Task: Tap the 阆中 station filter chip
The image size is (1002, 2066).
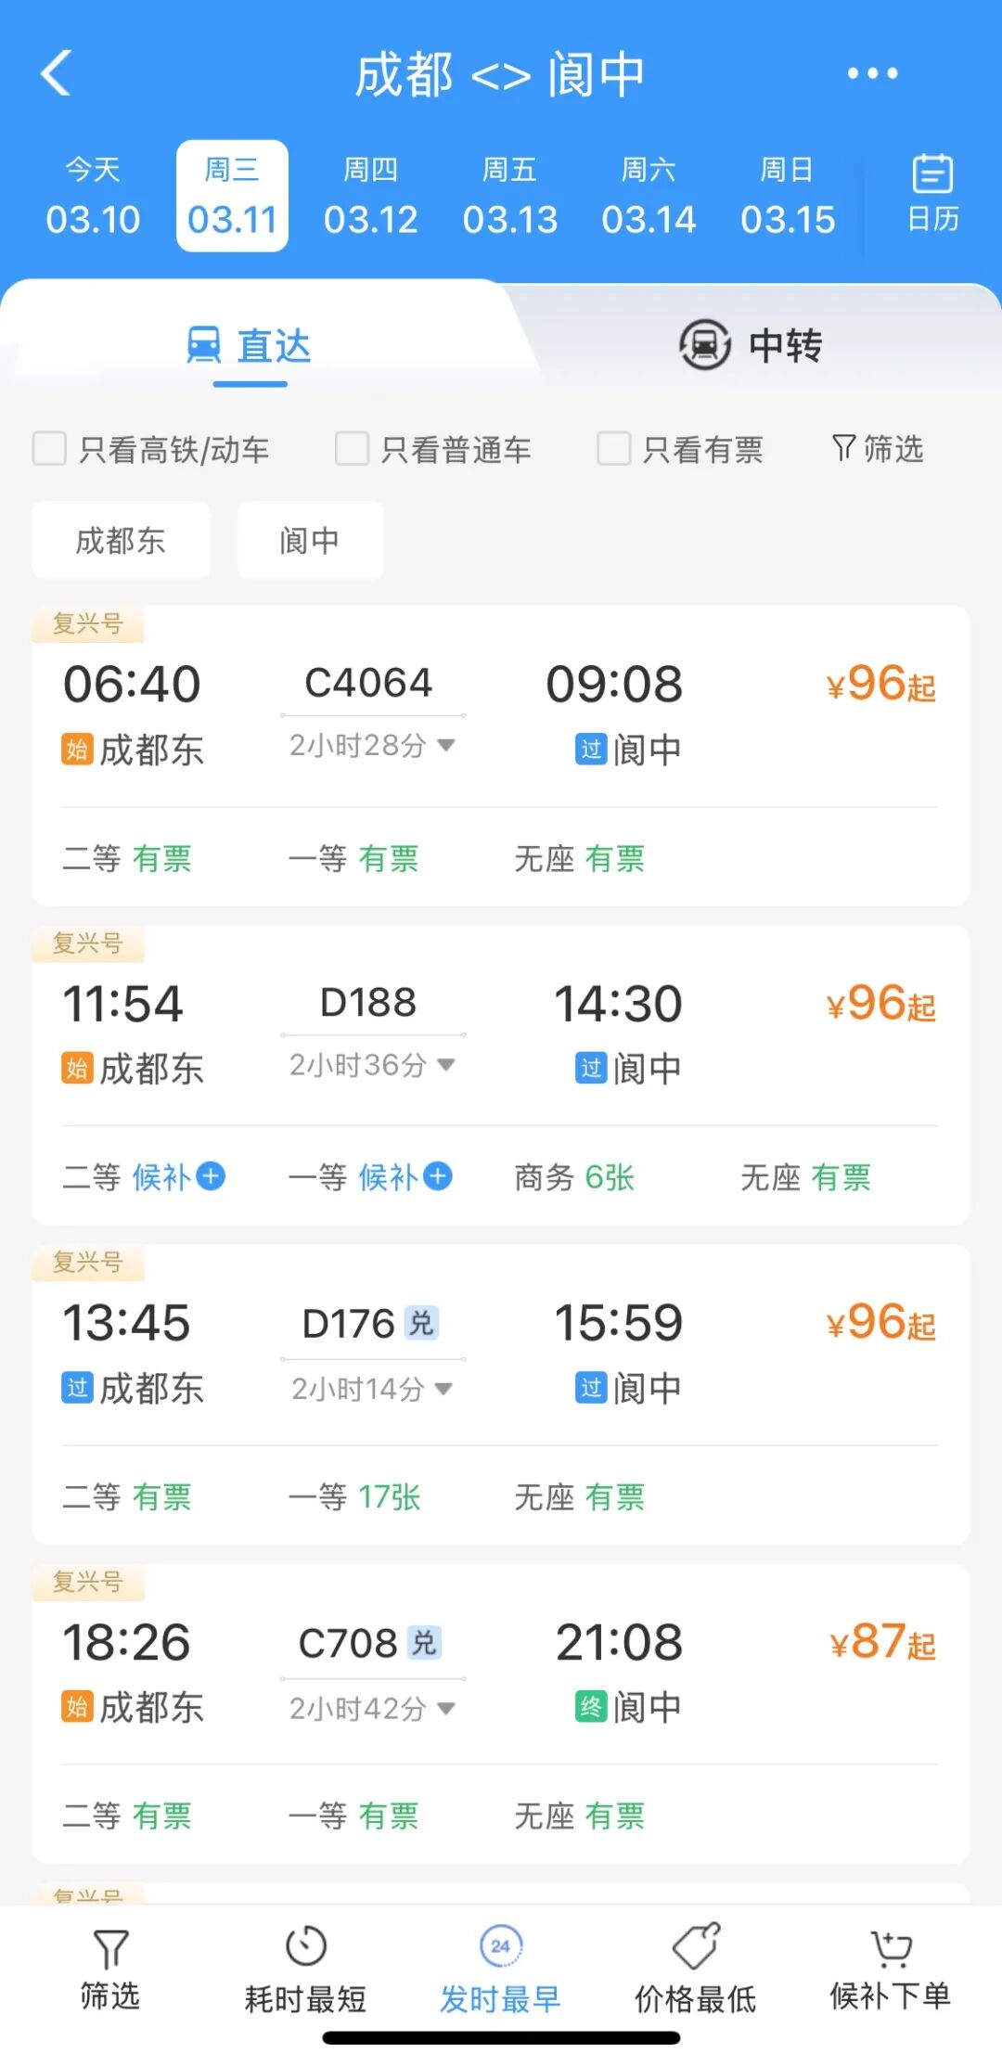Action: click(310, 540)
